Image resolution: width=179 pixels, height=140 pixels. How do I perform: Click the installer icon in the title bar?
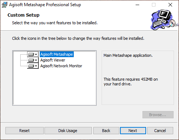(4, 5)
